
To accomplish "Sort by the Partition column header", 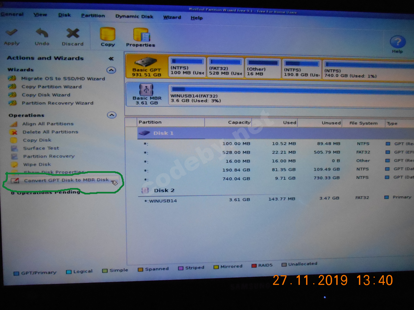I will click(x=171, y=122).
